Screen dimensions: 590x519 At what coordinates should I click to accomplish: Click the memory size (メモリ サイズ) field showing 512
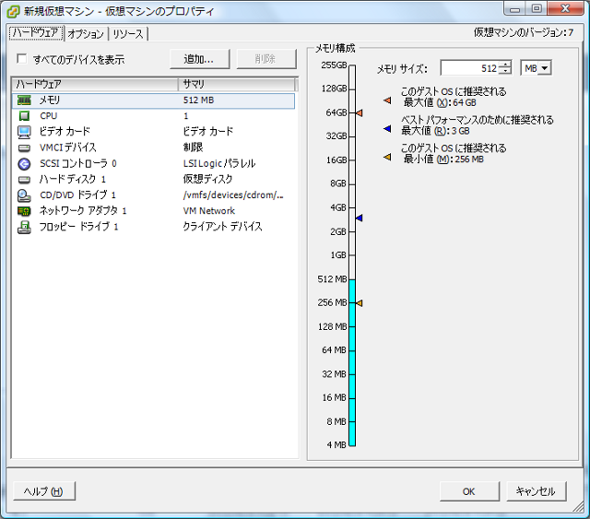pos(471,68)
